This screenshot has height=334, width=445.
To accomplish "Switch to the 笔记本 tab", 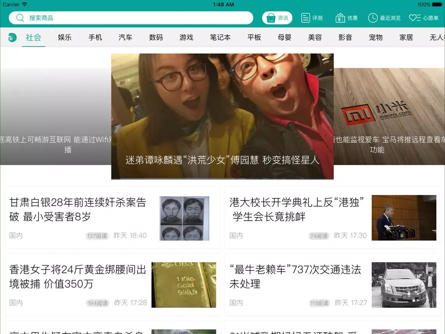I will [x=220, y=37].
